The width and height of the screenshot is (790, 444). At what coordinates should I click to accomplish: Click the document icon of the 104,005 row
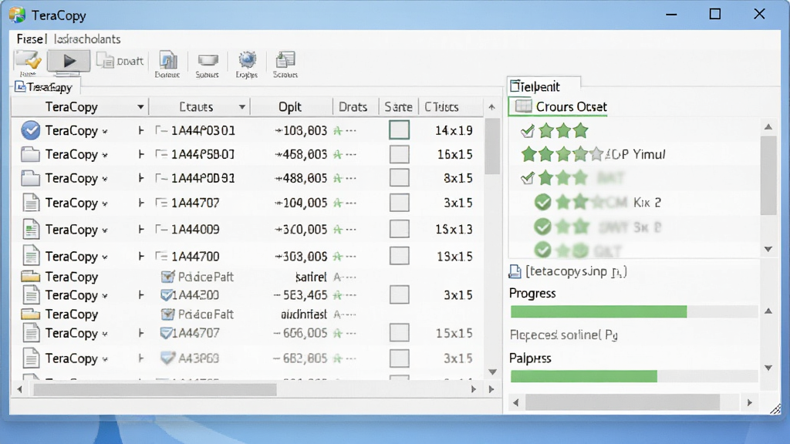pyautogui.click(x=31, y=203)
